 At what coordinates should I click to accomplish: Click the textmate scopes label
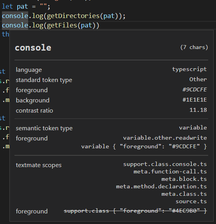click(39, 165)
